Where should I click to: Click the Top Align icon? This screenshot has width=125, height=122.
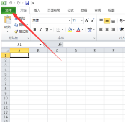click(101, 20)
